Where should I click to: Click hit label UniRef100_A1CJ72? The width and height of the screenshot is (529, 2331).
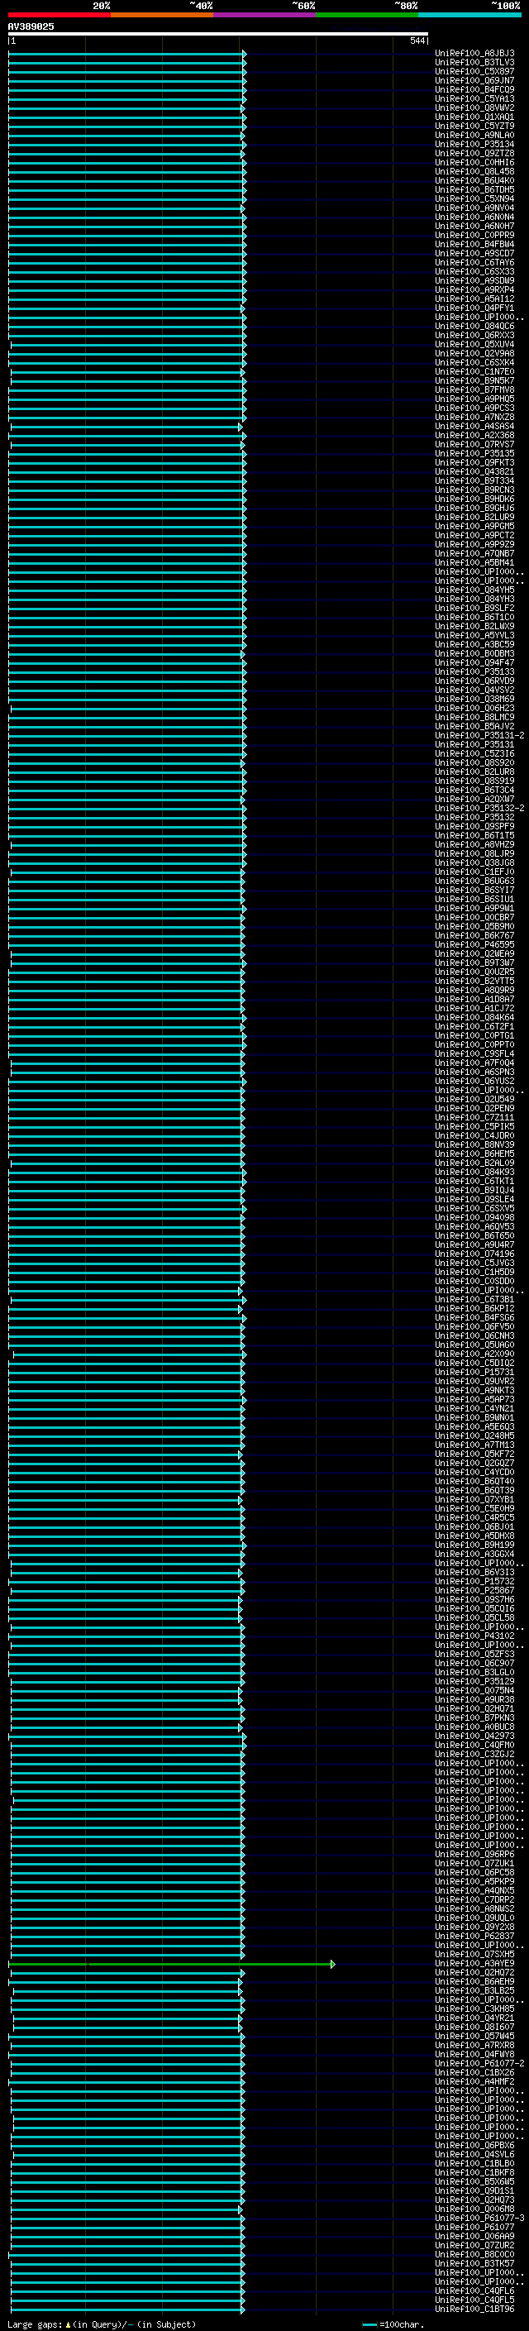474,1008
